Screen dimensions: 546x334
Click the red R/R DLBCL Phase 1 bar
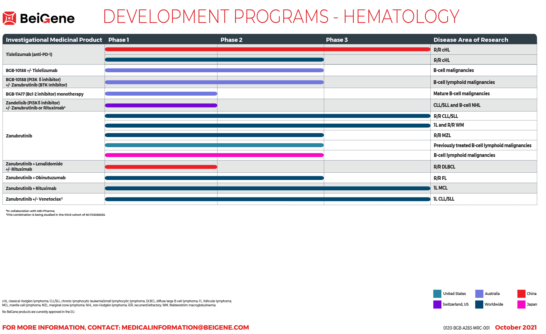(x=161, y=167)
